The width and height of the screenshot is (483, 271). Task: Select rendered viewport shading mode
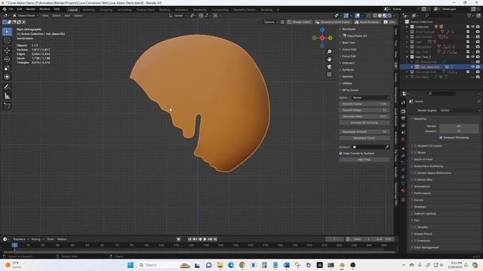(389, 16)
